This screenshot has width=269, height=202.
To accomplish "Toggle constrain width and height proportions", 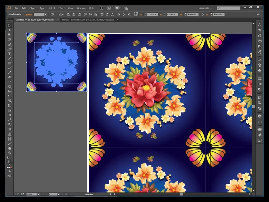I will 202,15.
